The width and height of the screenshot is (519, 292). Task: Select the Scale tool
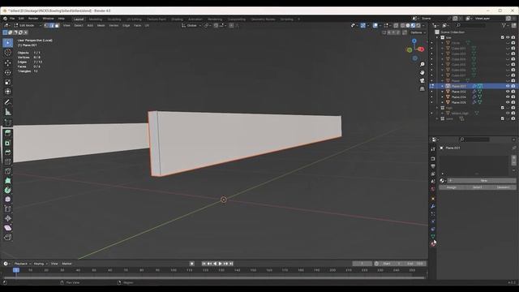coord(7,82)
